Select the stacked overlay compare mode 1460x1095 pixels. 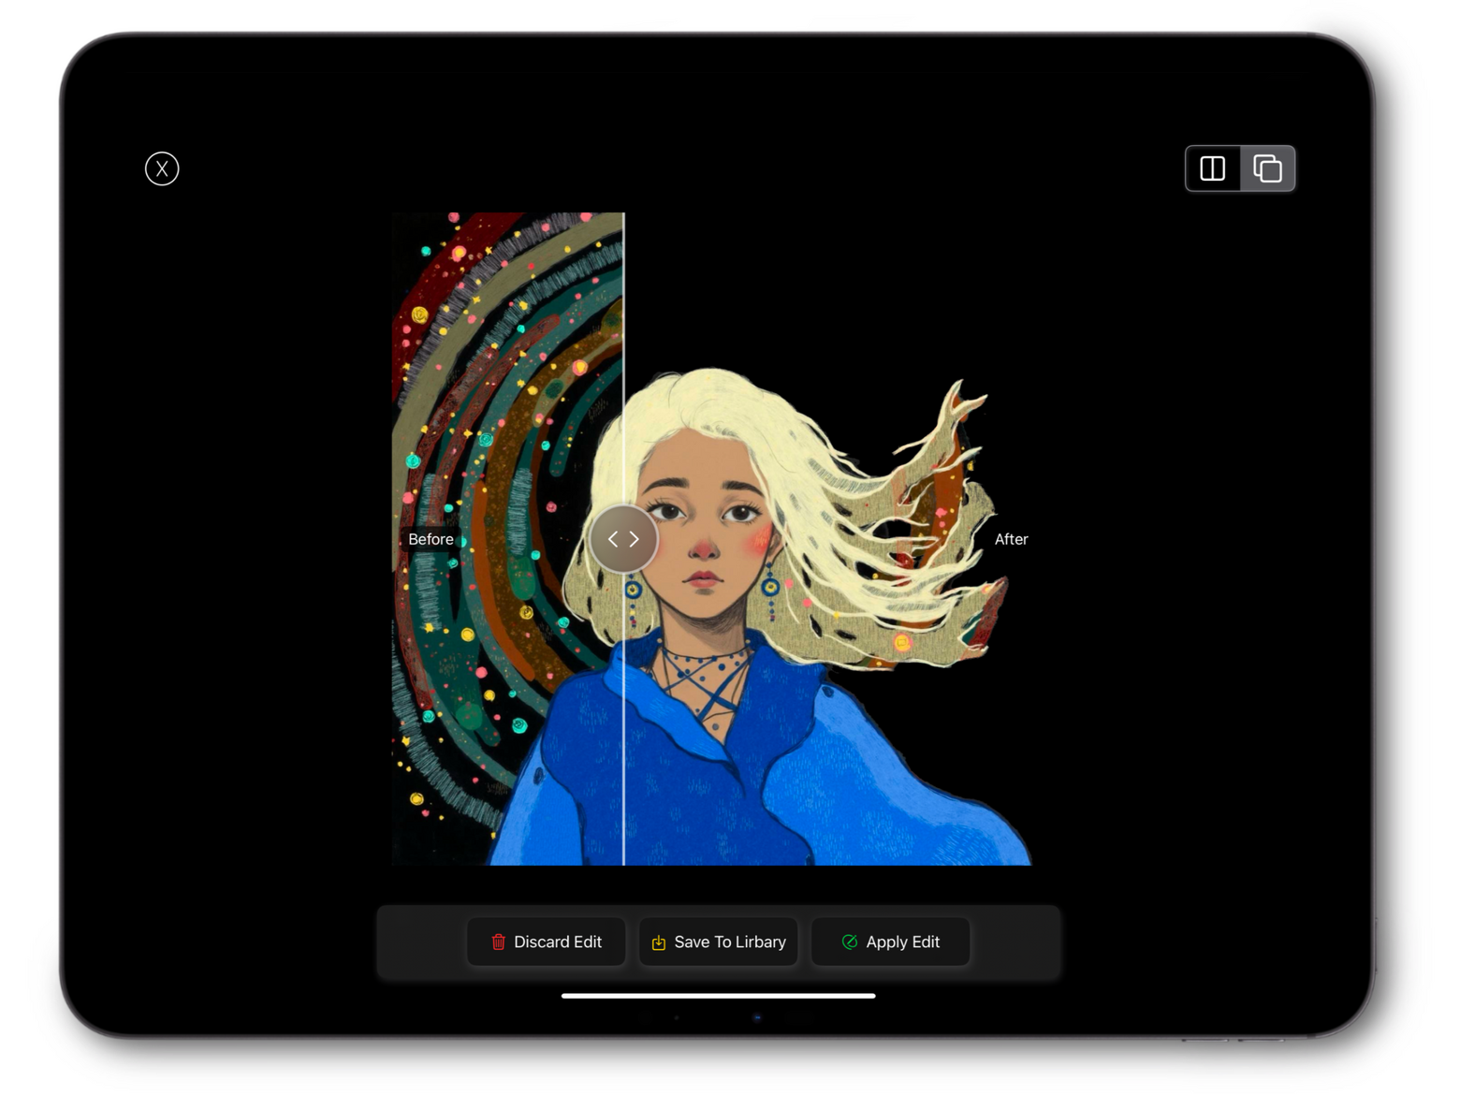1267,168
